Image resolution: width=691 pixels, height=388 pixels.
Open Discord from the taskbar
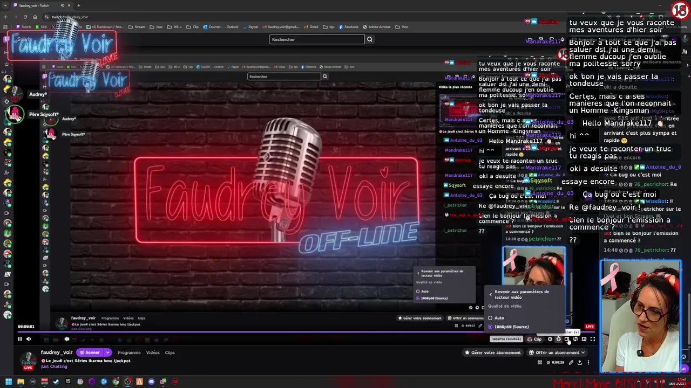coord(151,382)
